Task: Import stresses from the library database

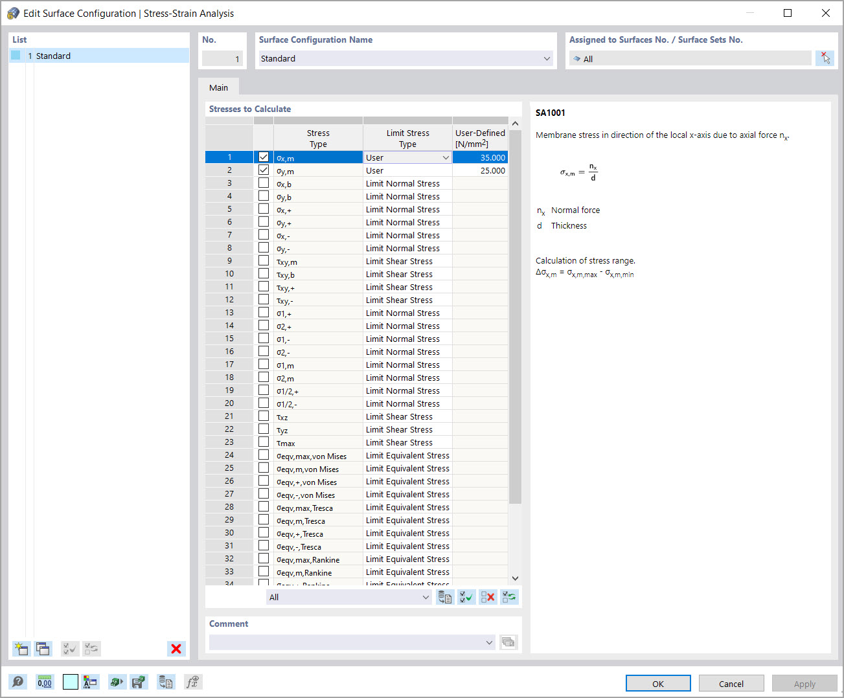Action: 445,596
